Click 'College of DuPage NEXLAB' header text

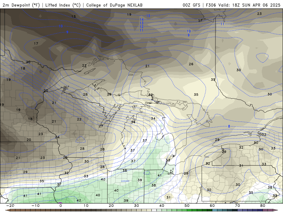click(114, 5)
